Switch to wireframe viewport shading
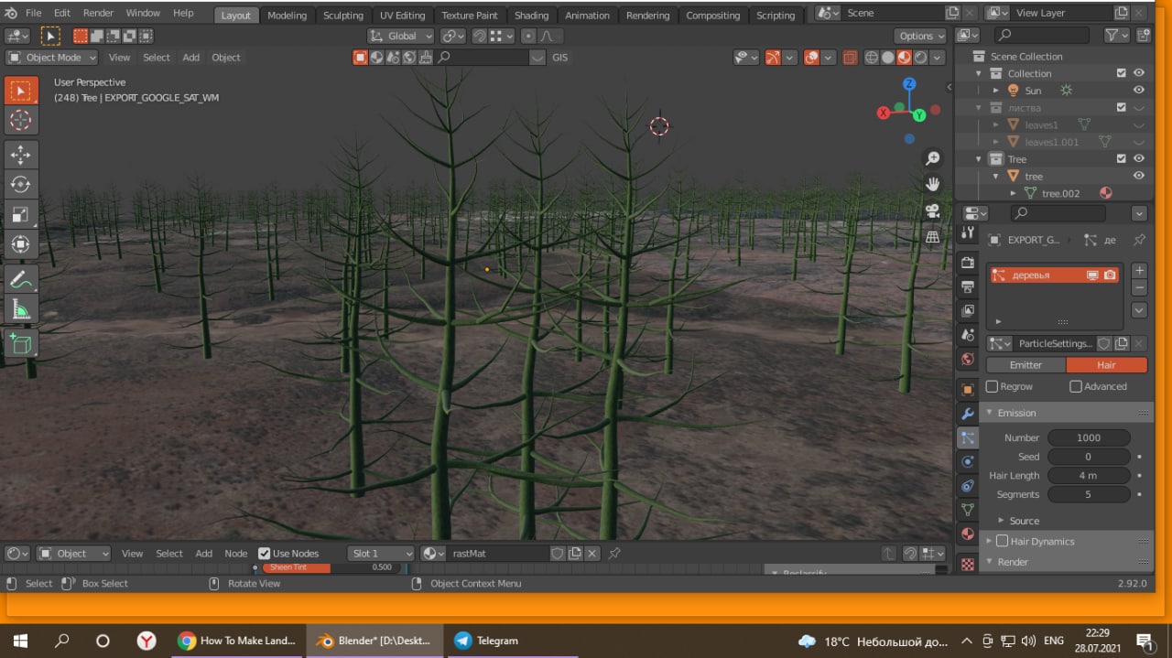This screenshot has width=1172, height=658. 871,58
